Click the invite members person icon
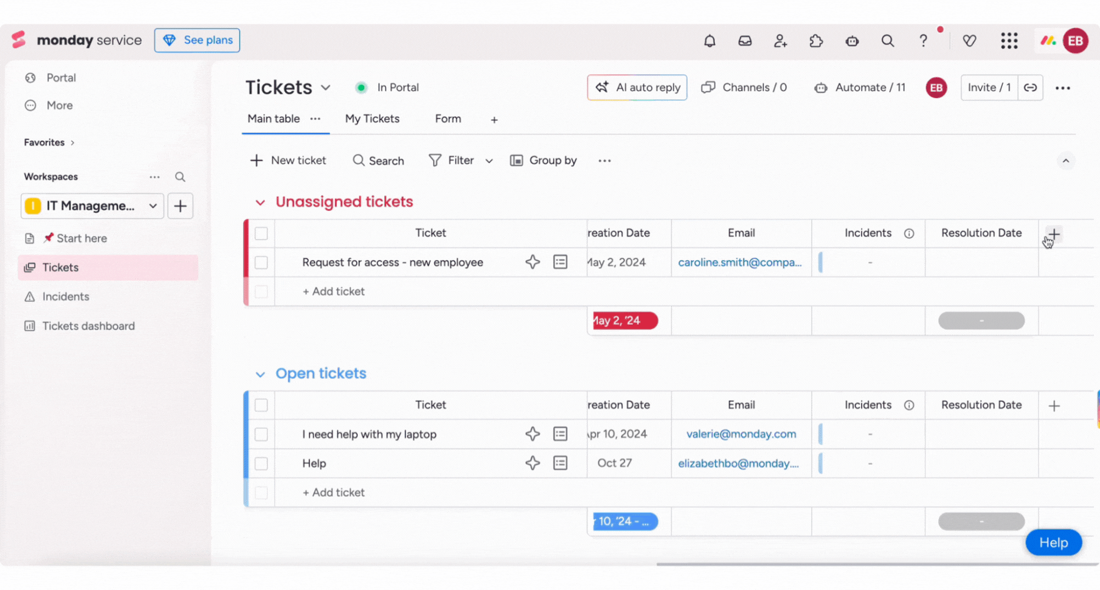1100x590 pixels. 780,41
